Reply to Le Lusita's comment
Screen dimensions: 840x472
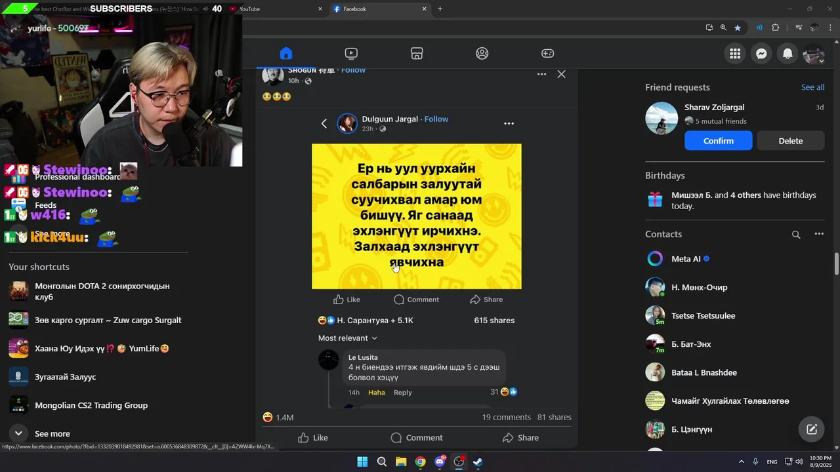403,393
